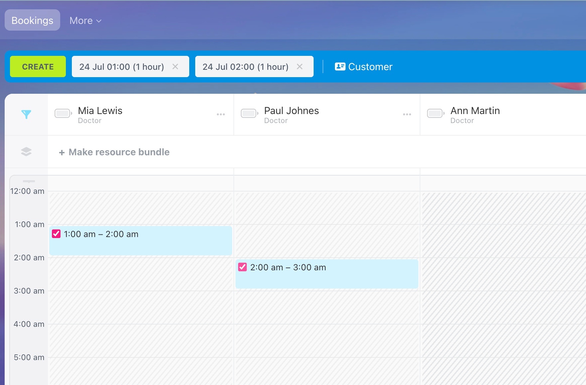The height and width of the screenshot is (385, 586).
Task: Click Mia Lewis workload battery icon
Action: pos(63,114)
